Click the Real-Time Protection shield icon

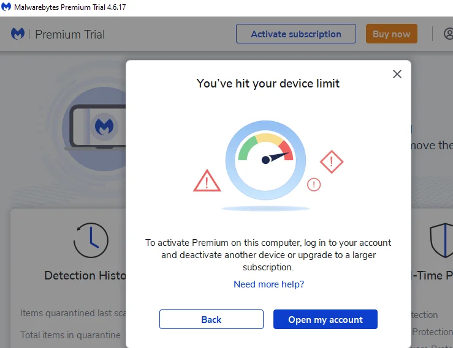pyautogui.click(x=441, y=240)
